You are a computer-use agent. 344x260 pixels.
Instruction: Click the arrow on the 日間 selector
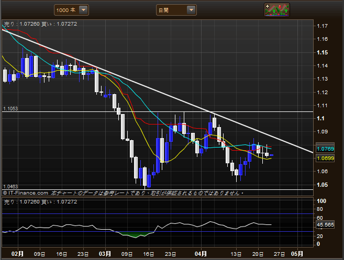tap(191, 10)
